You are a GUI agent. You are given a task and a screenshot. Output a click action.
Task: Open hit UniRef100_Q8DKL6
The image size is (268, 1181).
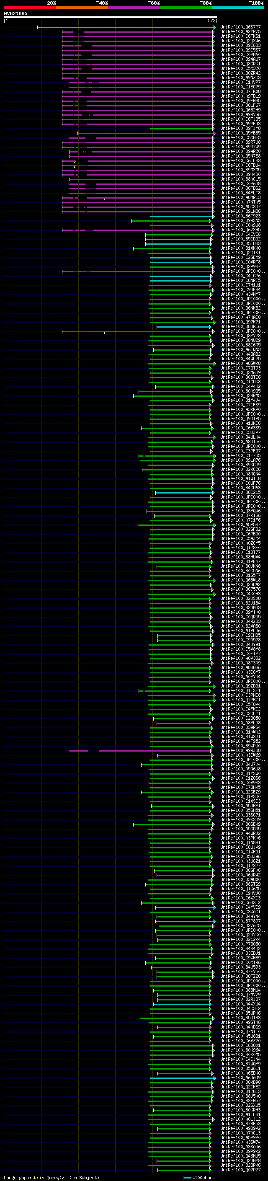(240, 326)
